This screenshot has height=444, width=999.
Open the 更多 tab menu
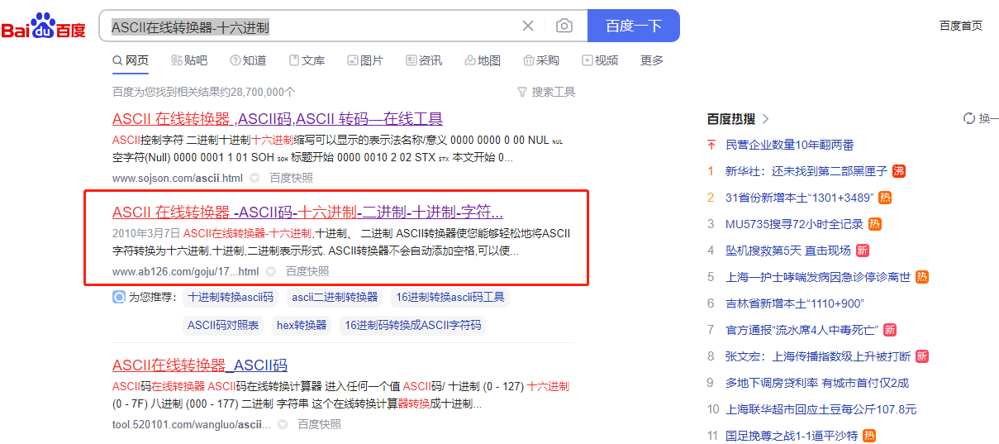(652, 60)
